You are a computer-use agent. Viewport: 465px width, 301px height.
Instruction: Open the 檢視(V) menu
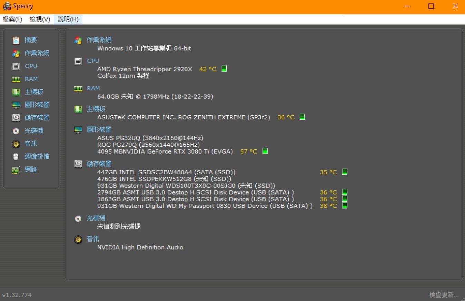pos(40,19)
